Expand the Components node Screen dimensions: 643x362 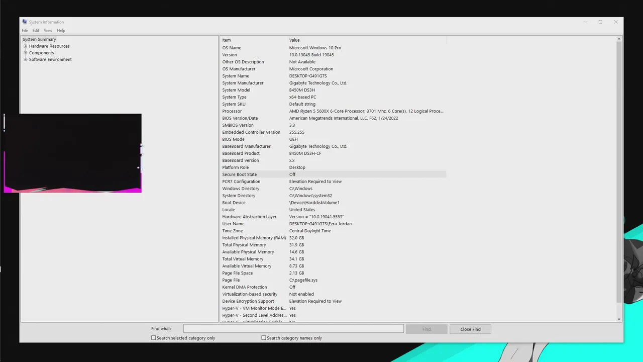pyautogui.click(x=25, y=53)
